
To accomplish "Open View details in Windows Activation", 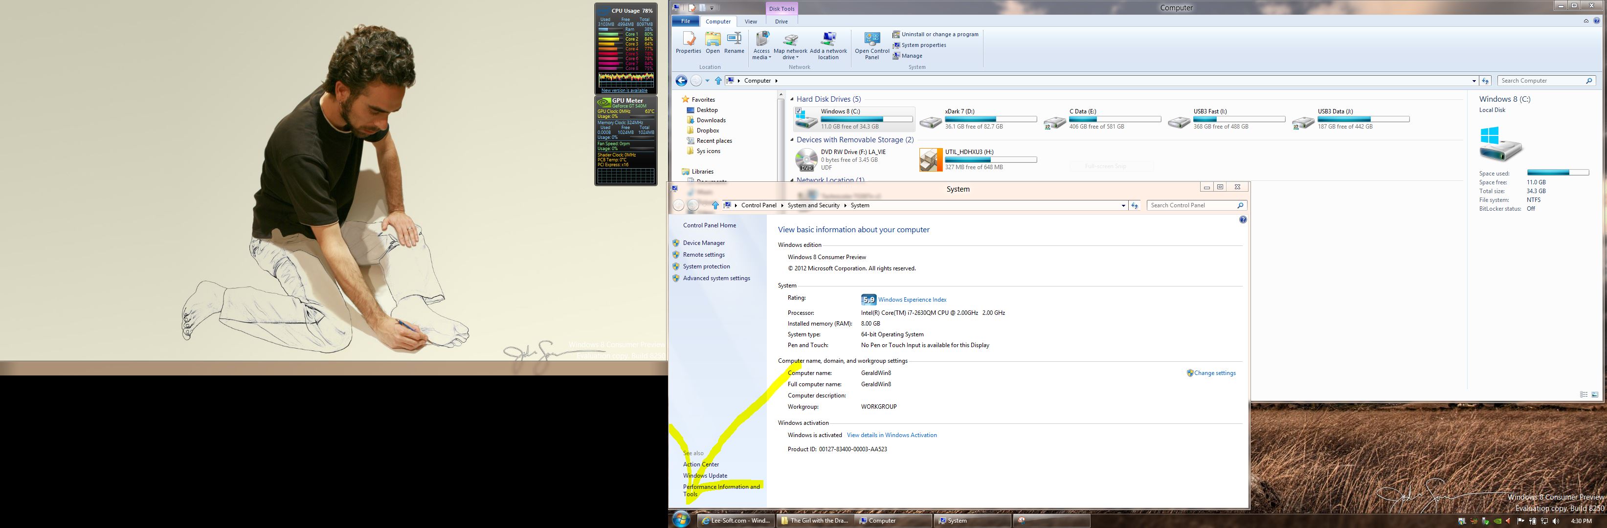I will (892, 435).
